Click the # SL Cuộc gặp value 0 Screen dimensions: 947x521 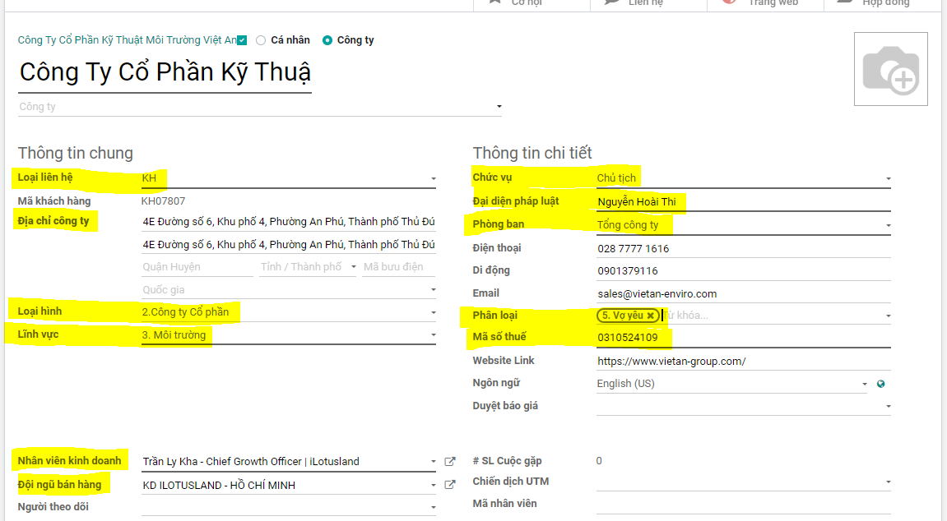[x=599, y=461]
